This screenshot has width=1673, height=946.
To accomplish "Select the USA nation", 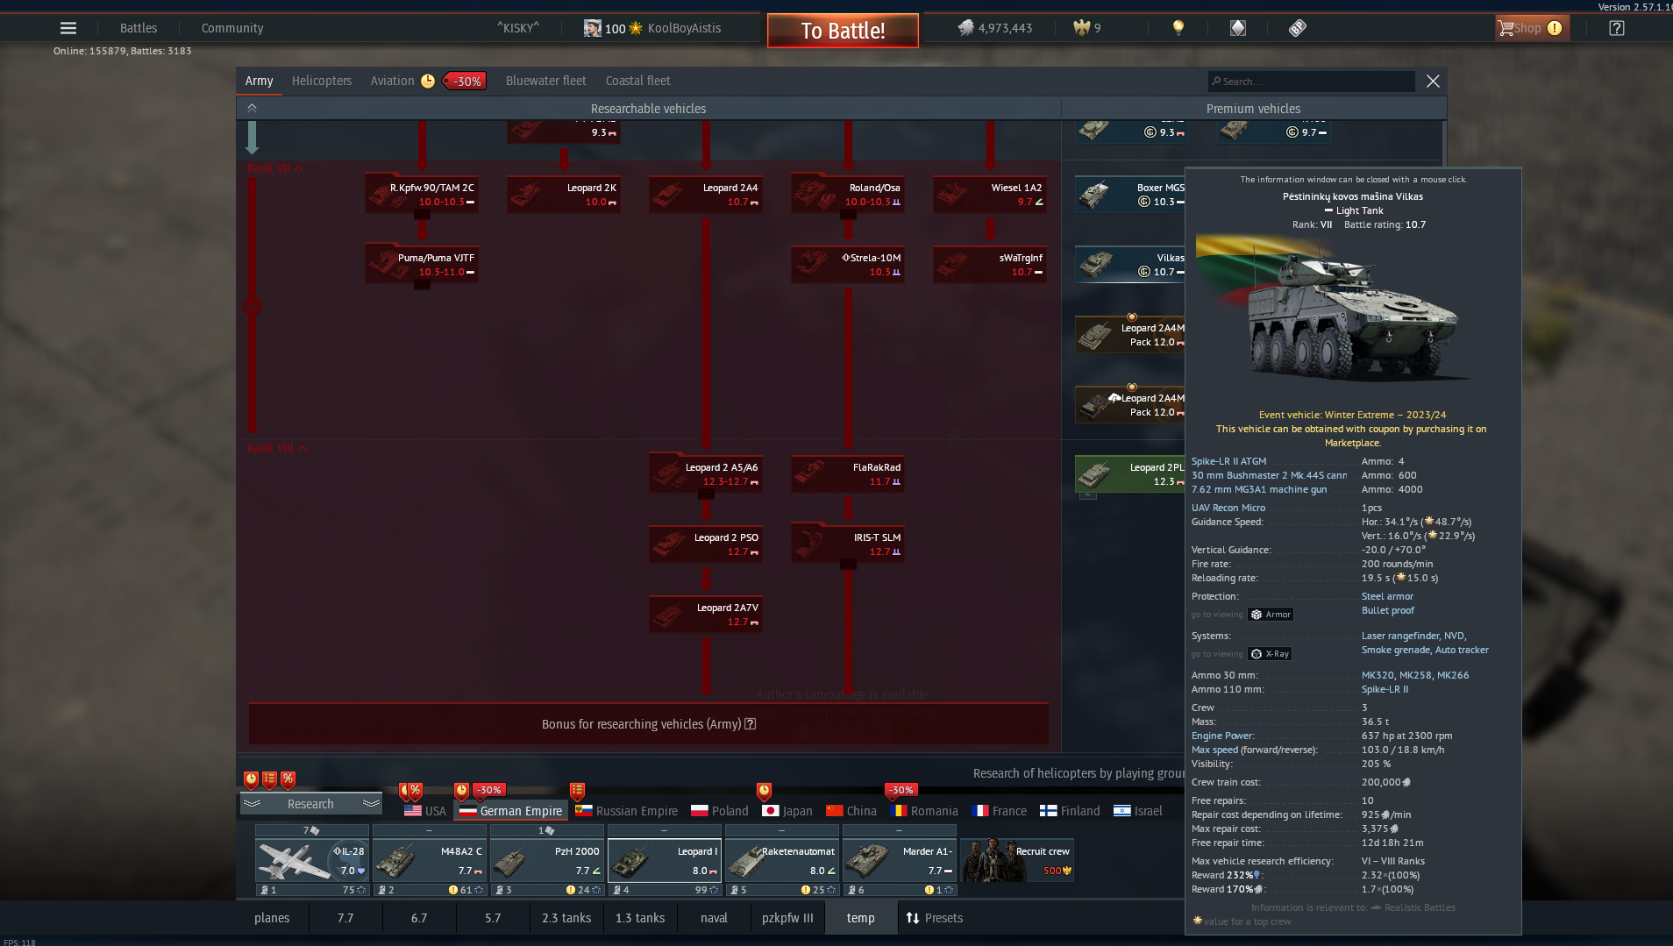I will [x=425, y=811].
